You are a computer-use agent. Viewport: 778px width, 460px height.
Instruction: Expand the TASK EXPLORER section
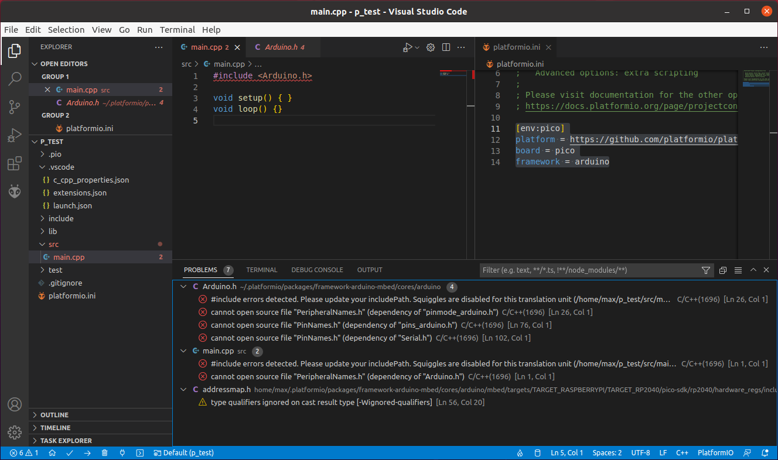tap(100, 441)
